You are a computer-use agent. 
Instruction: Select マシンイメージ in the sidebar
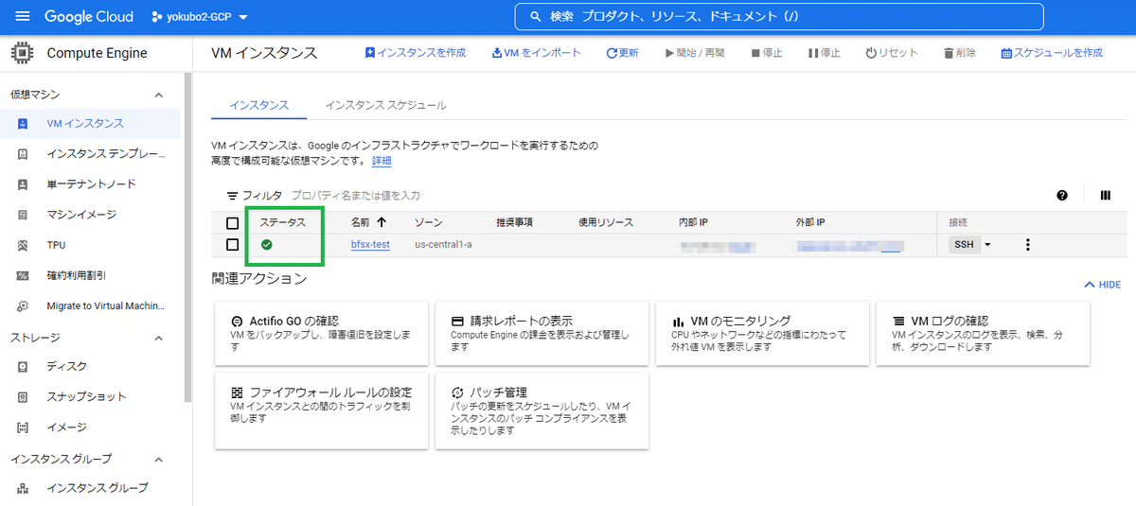click(90, 215)
